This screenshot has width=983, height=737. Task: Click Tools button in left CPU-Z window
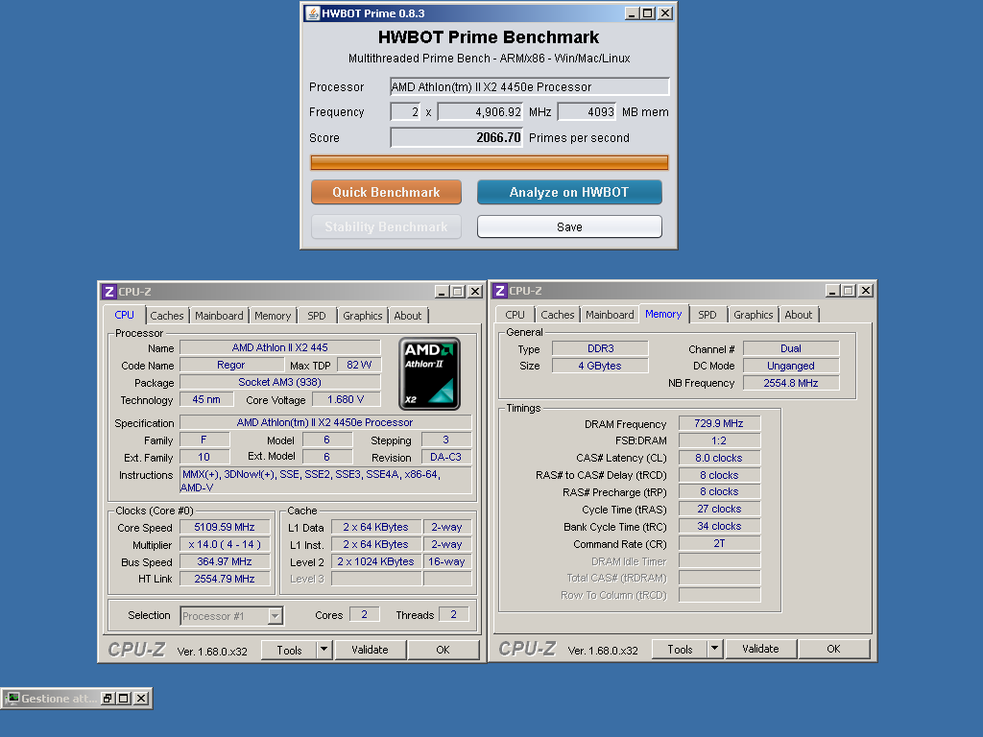click(x=289, y=650)
